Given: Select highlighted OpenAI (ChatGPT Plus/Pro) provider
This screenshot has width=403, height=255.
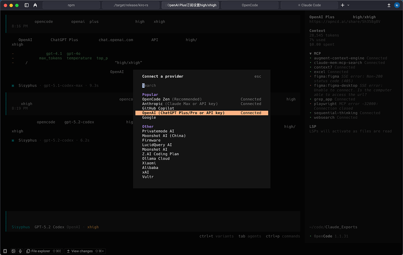Looking at the screenshot, I should pyautogui.click(x=202, y=113).
